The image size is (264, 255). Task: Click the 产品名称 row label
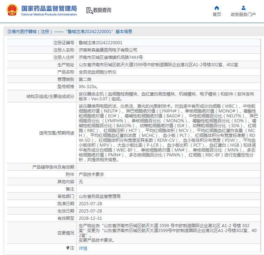[66, 72]
